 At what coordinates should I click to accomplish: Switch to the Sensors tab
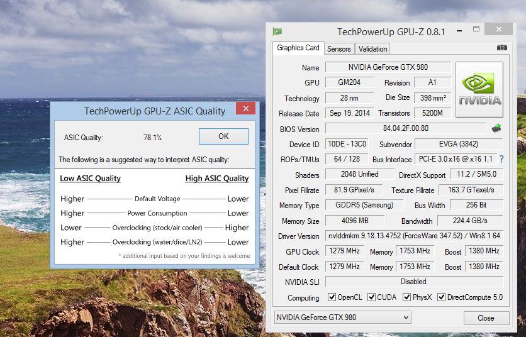(x=339, y=49)
